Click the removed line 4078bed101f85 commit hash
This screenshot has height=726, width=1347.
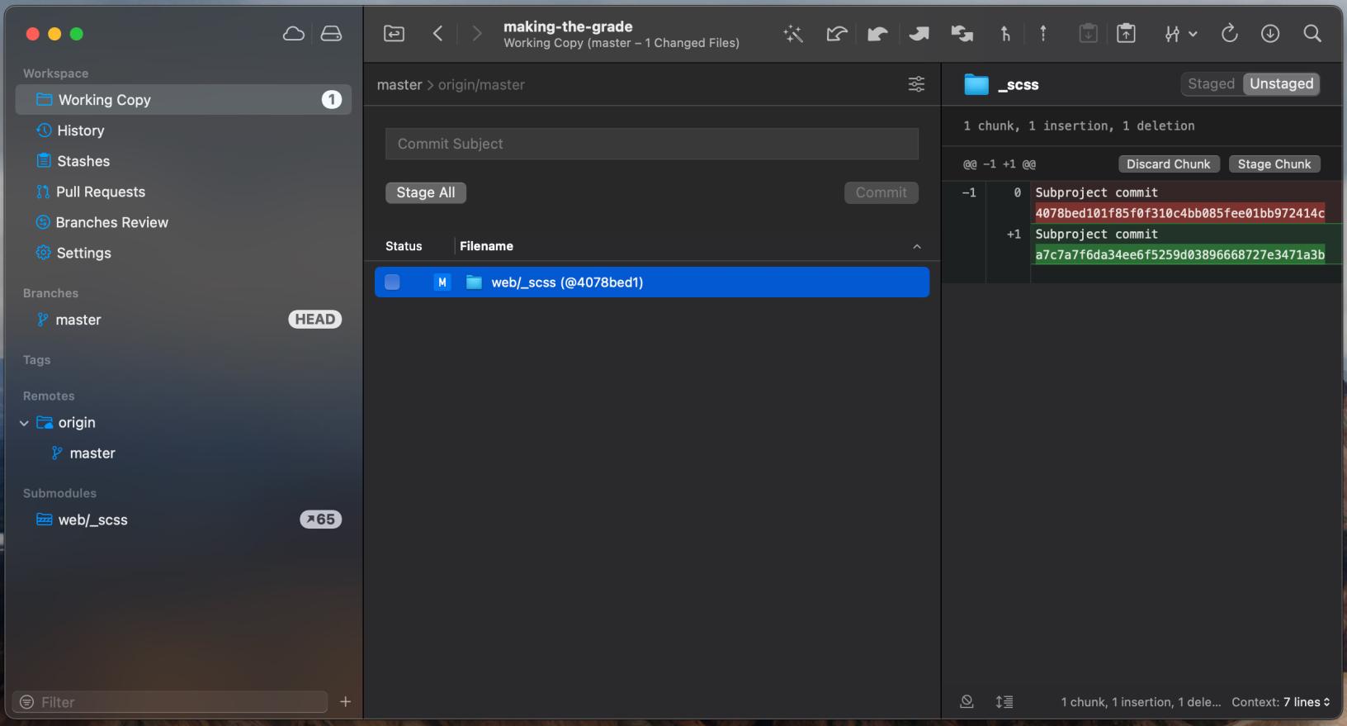1179,213
